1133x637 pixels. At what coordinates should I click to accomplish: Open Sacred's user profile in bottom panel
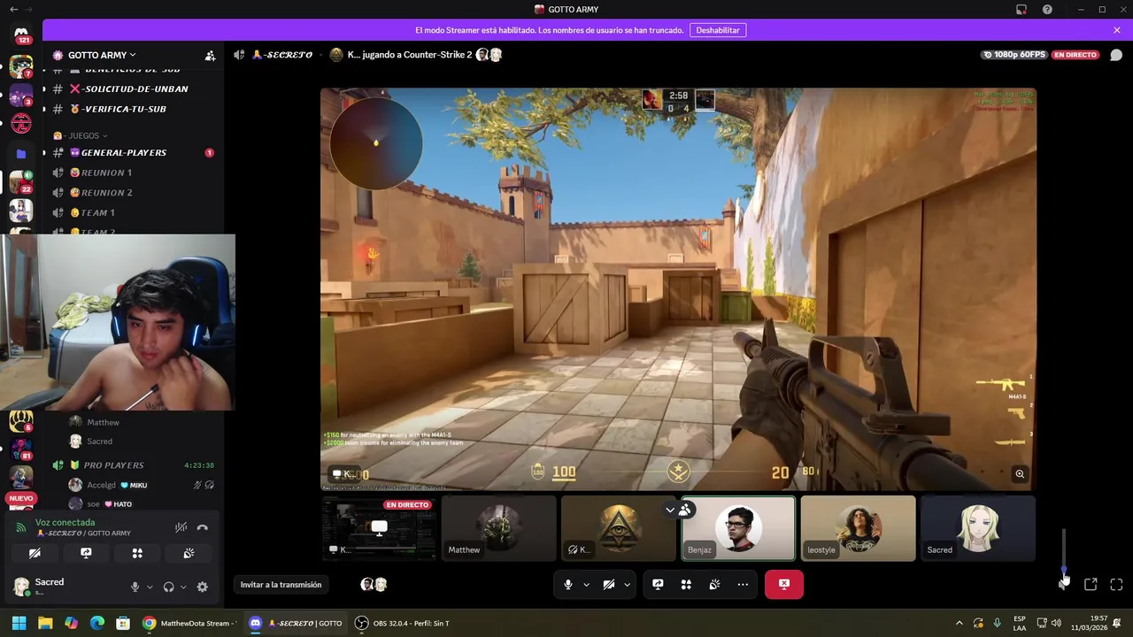click(x=66, y=586)
